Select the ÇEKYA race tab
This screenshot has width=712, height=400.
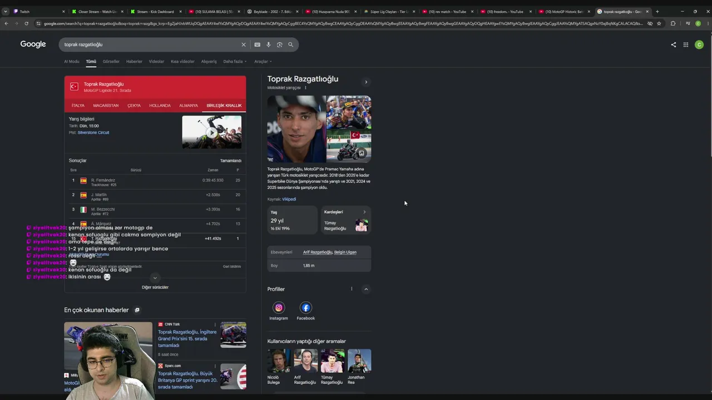click(134, 106)
